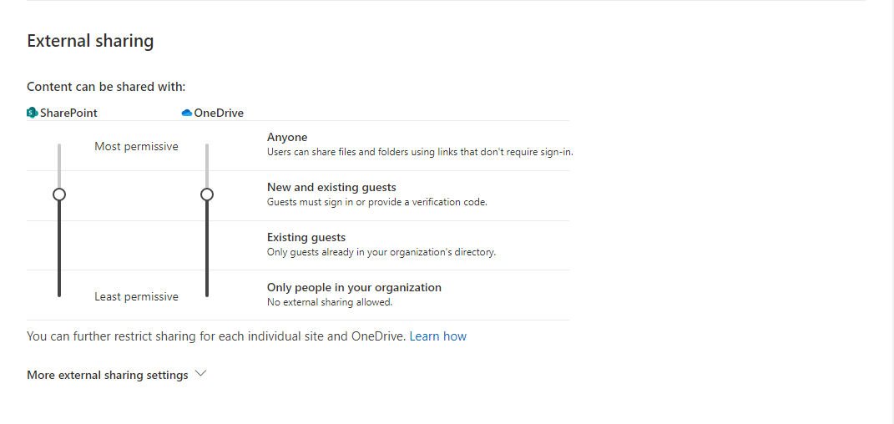
Task: Set SharePoint slider track to Existing guests level
Action: click(x=59, y=245)
